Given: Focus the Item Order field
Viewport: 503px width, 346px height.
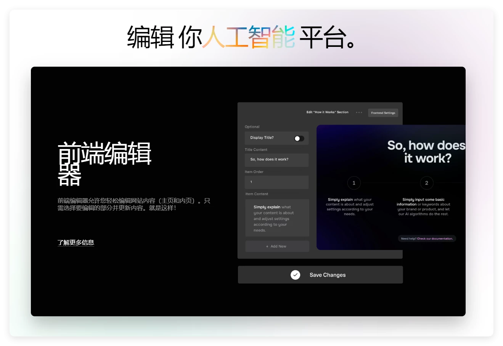Looking at the screenshot, I should pos(276,182).
